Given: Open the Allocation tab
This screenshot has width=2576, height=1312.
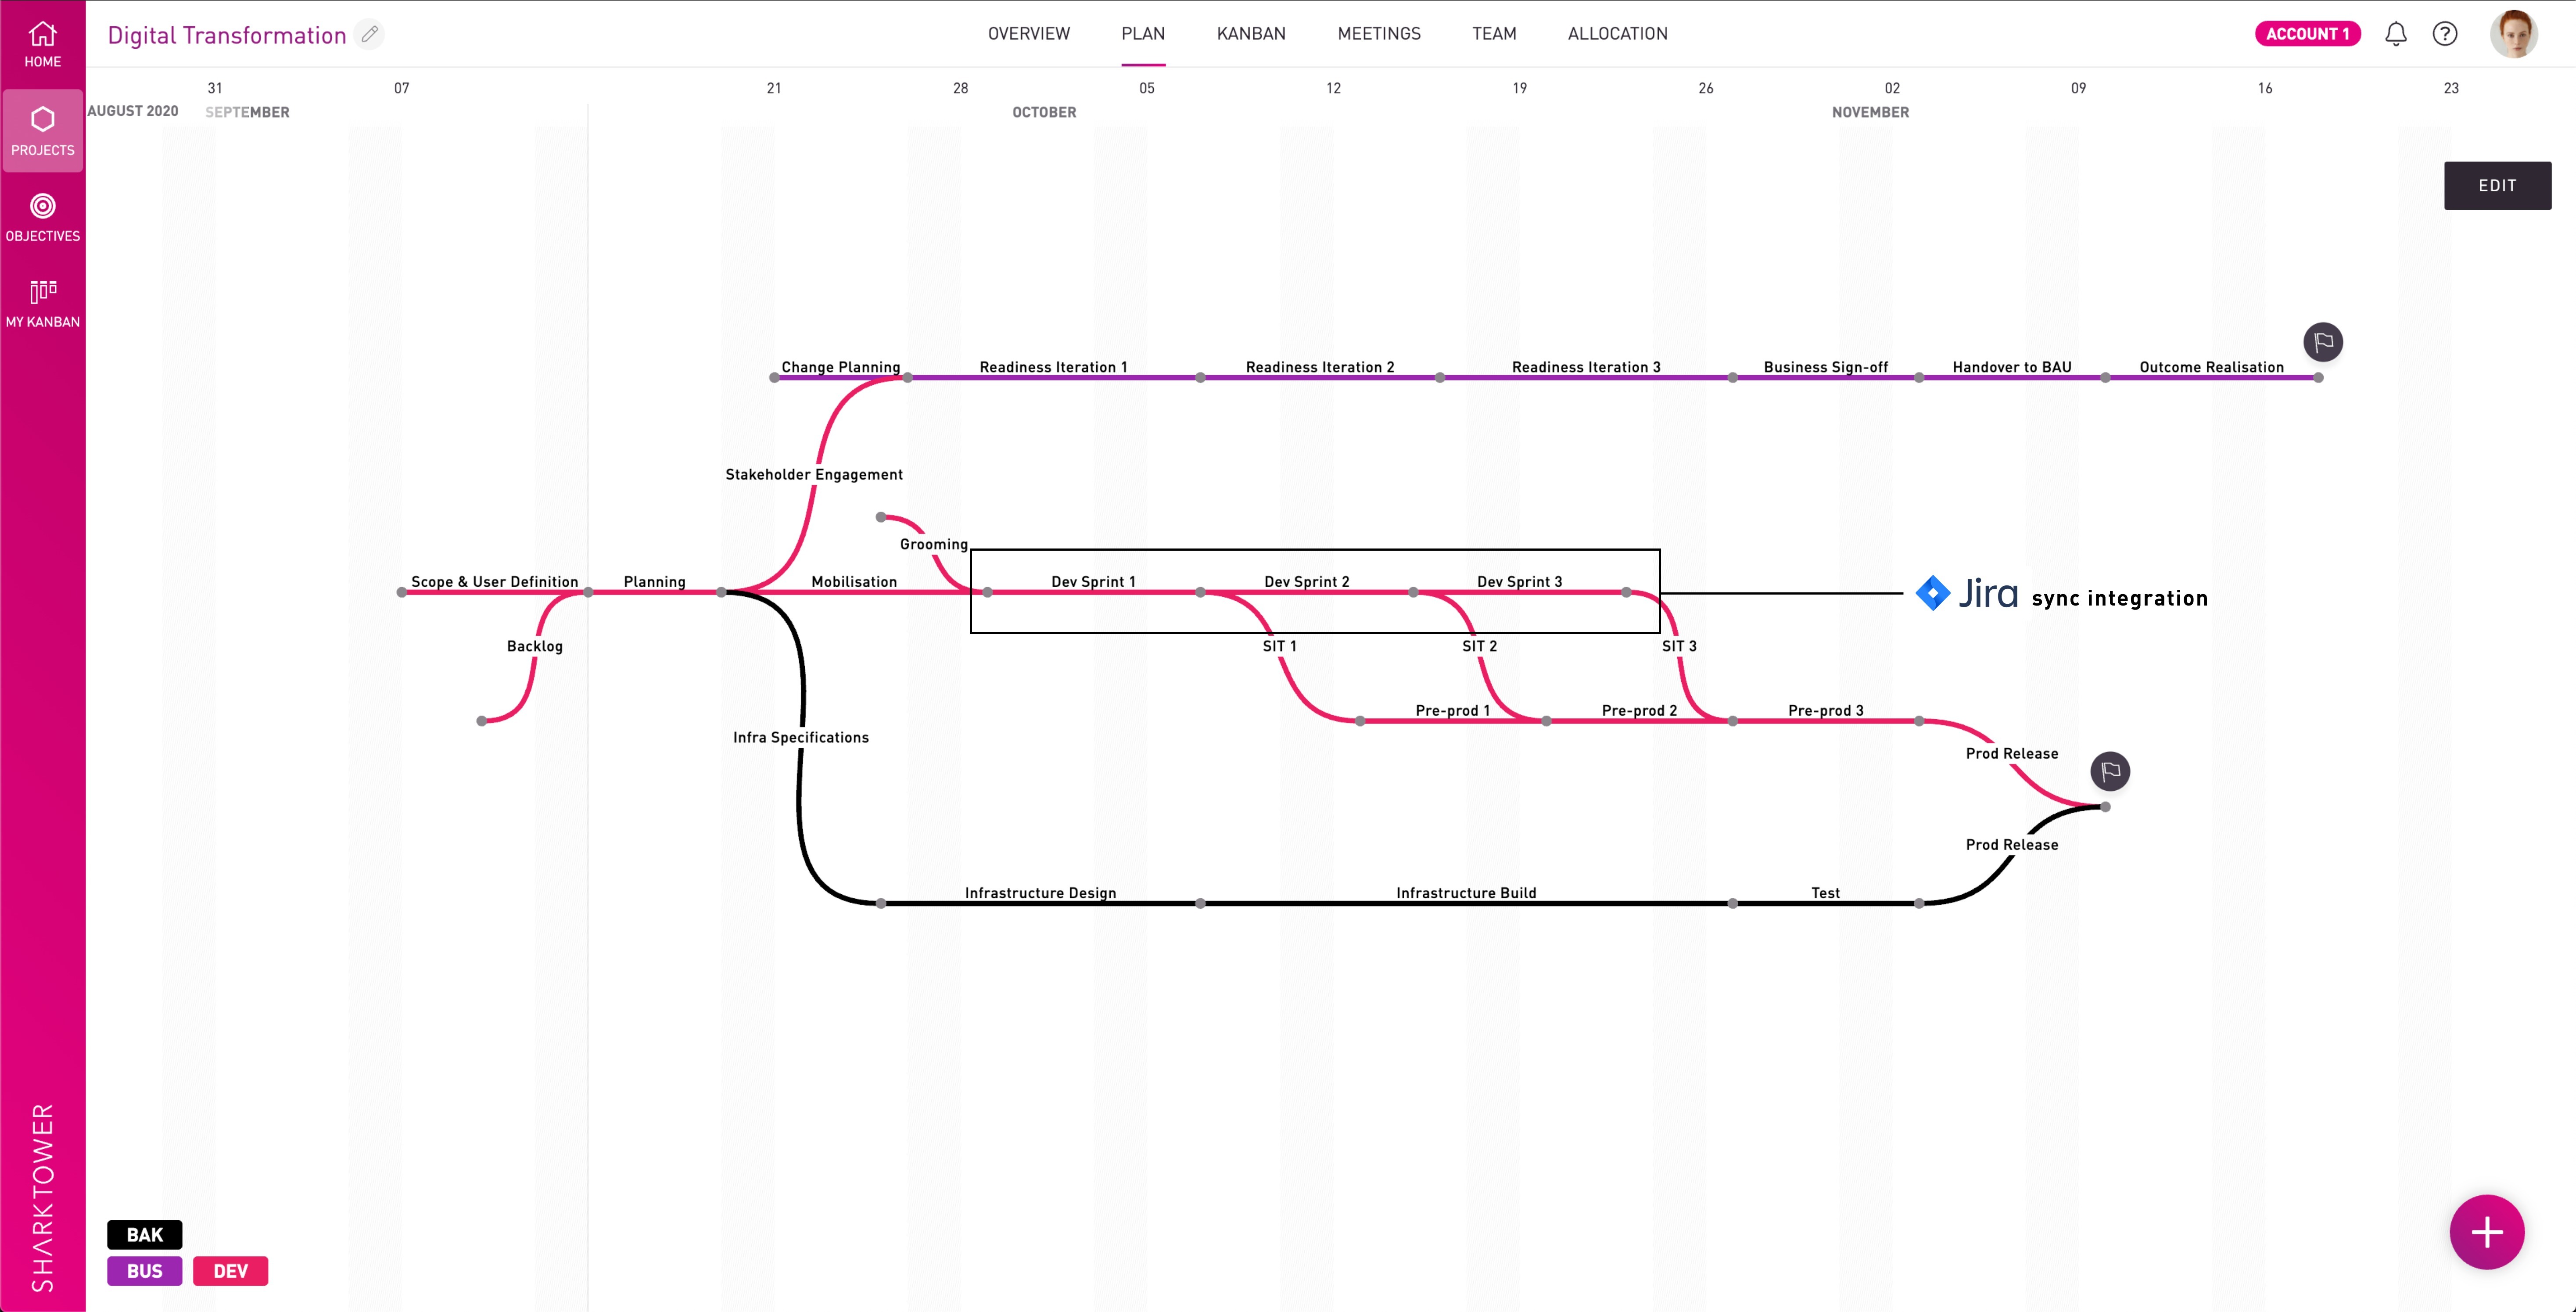Looking at the screenshot, I should (1617, 34).
